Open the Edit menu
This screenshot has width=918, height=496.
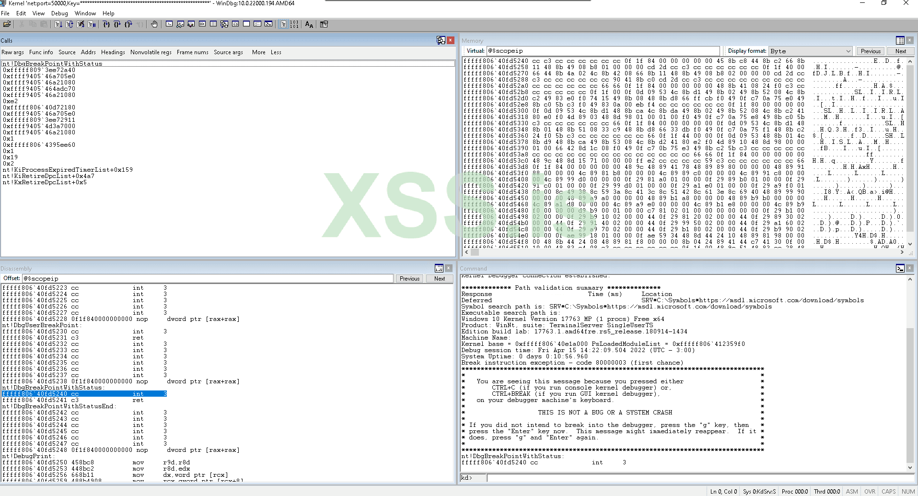pos(21,13)
